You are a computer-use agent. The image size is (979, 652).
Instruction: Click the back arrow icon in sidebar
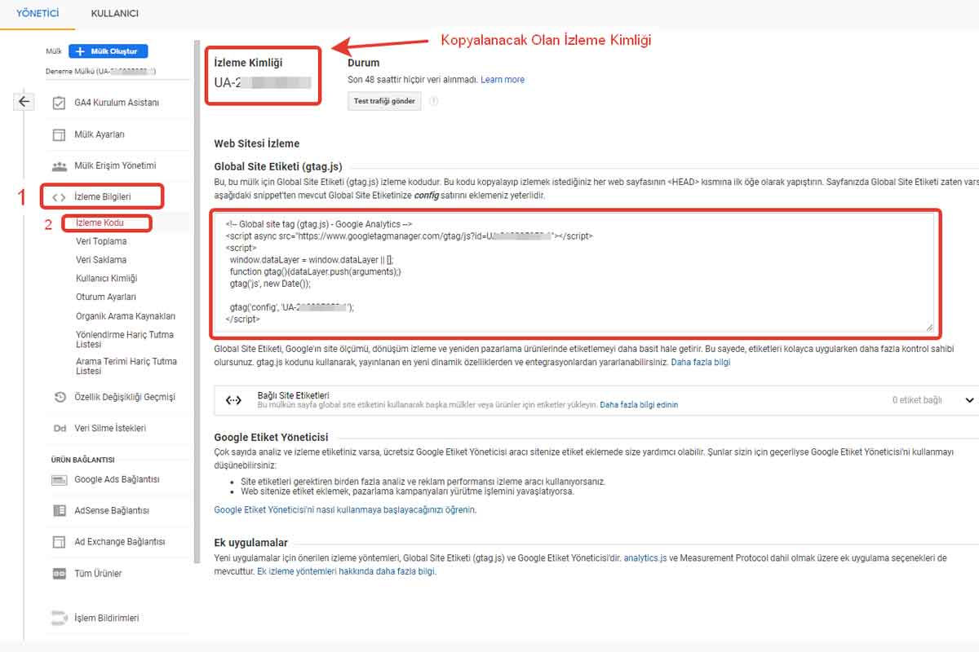click(x=24, y=102)
